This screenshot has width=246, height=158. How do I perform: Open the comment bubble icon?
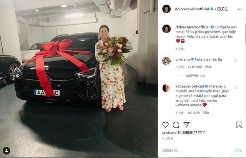[176, 125]
